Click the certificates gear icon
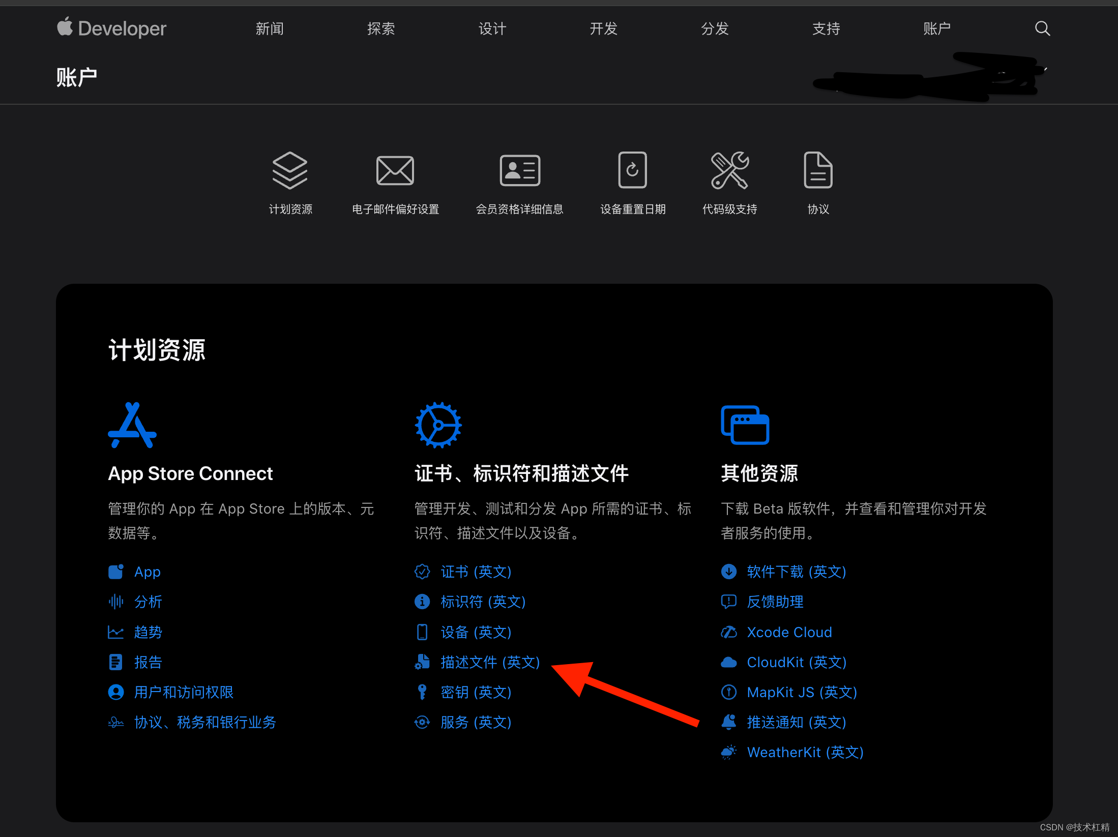 coord(438,425)
